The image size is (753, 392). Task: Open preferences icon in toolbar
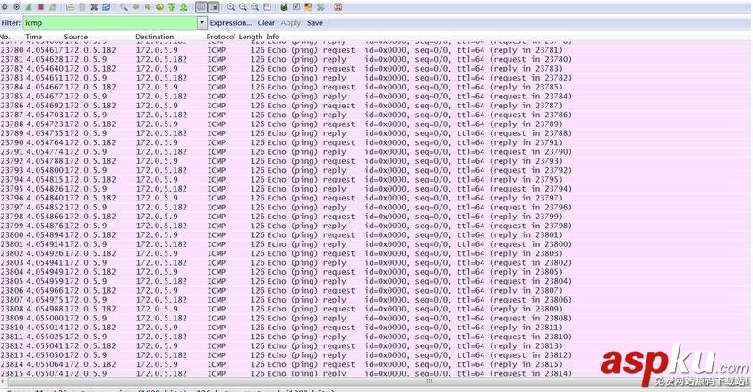pos(321,7)
